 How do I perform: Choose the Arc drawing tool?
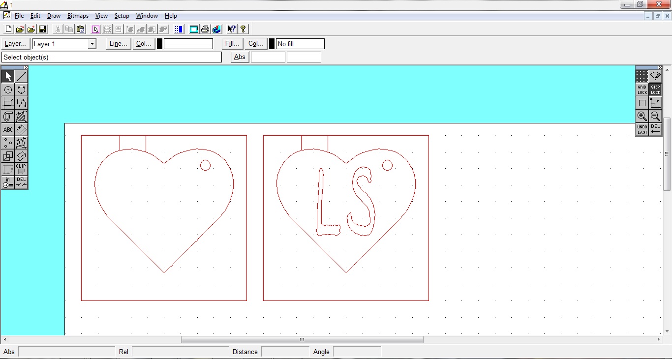pyautogui.click(x=21, y=90)
